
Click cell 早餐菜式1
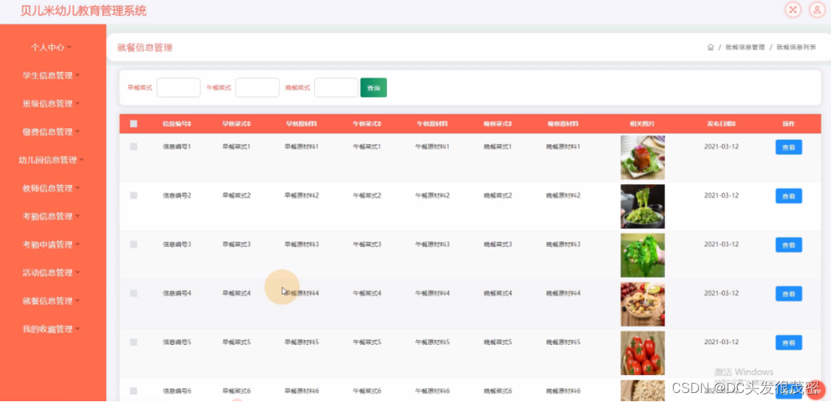236,147
